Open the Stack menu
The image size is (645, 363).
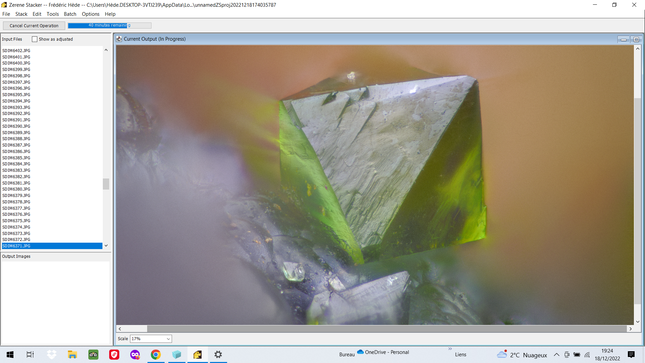pyautogui.click(x=21, y=14)
